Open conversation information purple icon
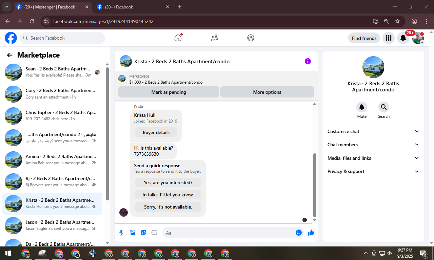Viewport: 434px width, 260px height. click(x=308, y=61)
